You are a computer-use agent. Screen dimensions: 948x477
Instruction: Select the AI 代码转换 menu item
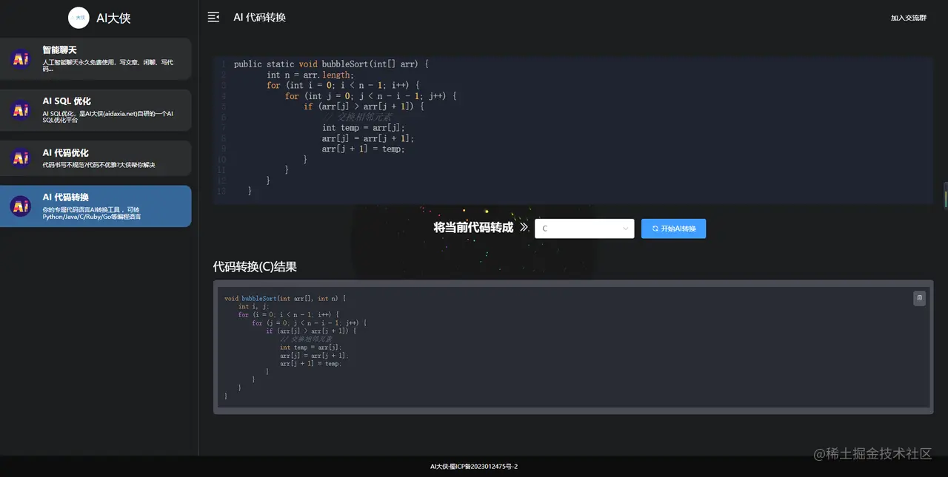click(96, 206)
